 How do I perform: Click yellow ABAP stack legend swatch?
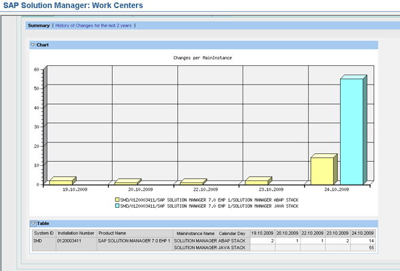tap(117, 199)
